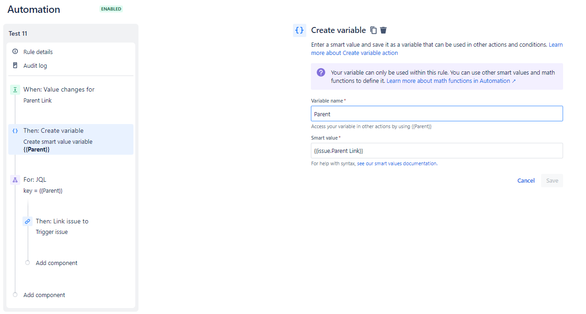
Task: Click the Cancel button
Action: (525, 180)
